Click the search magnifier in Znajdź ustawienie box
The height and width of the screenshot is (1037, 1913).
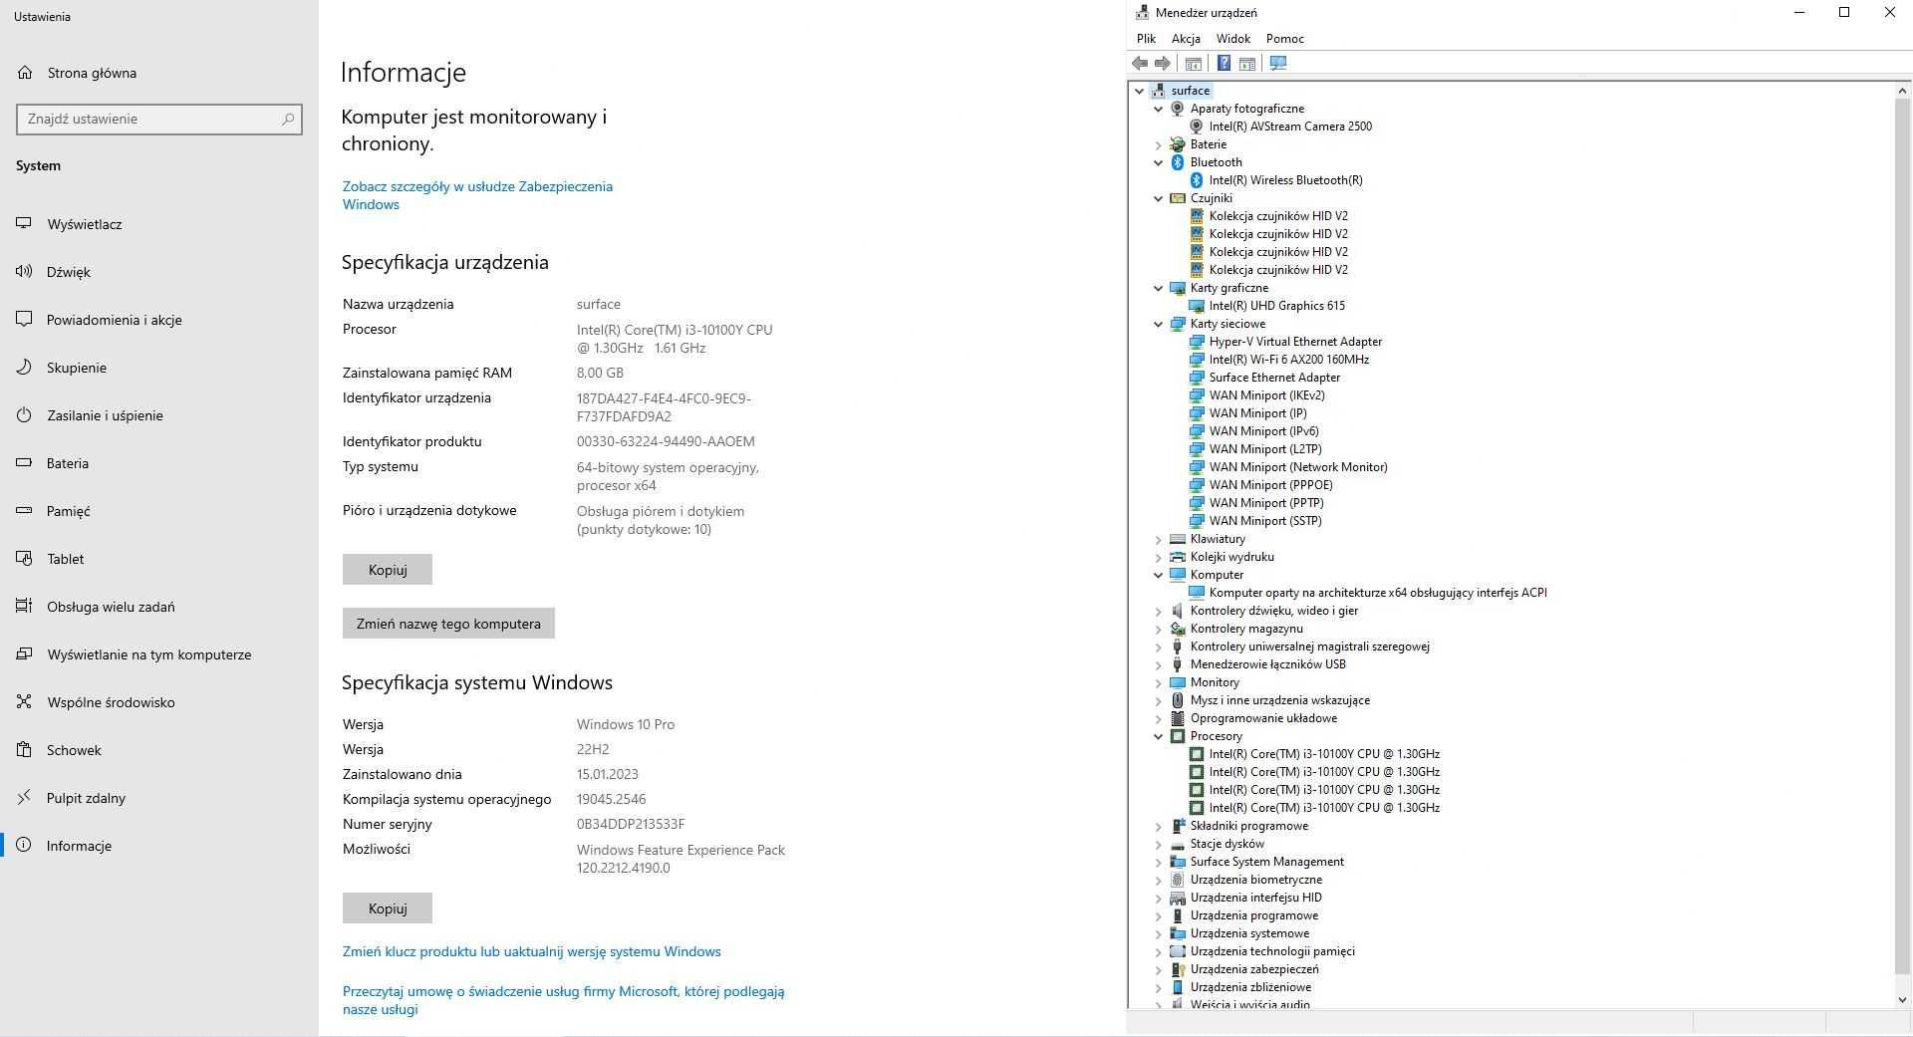click(288, 119)
